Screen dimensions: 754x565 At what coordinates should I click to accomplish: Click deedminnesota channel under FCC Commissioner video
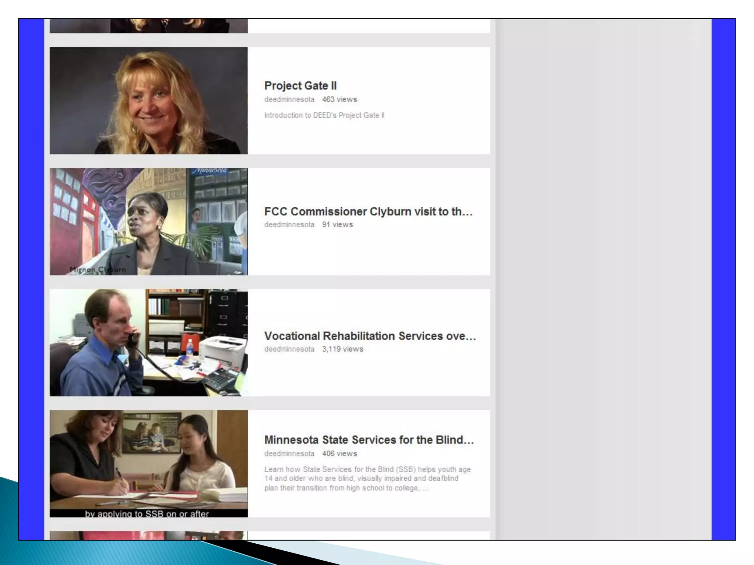pos(289,224)
